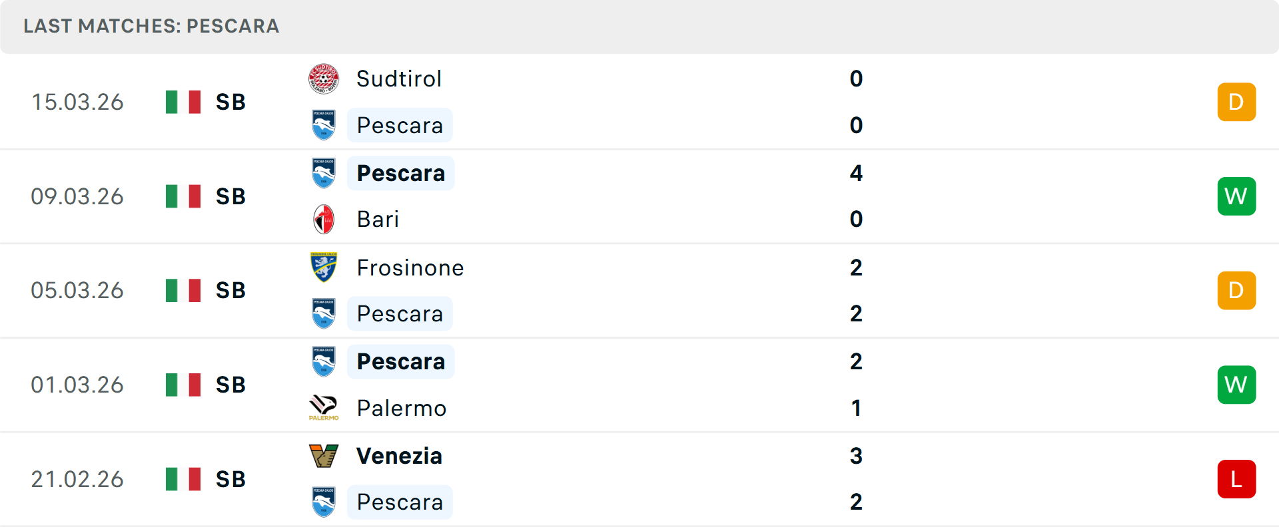The height and width of the screenshot is (527, 1279).
Task: Click the Palermo club logo
Action: (x=324, y=408)
